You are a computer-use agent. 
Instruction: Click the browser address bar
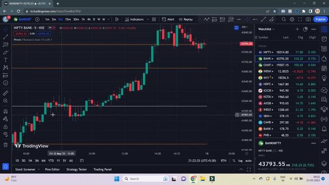(x=145, y=11)
